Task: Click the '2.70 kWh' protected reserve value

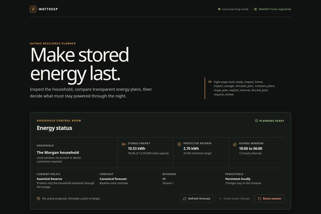Action: 191,149
